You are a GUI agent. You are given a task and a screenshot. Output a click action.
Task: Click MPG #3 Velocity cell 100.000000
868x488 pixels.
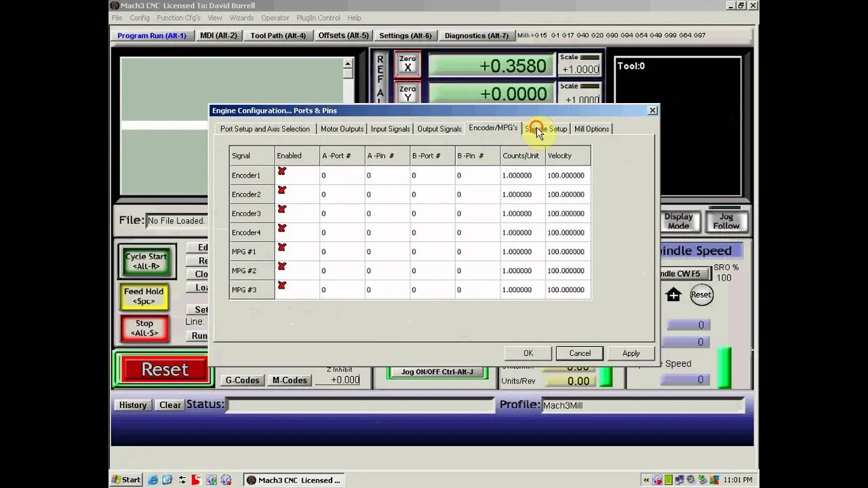point(568,289)
